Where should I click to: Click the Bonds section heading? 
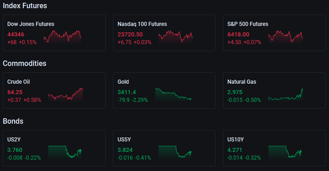coord(13,121)
